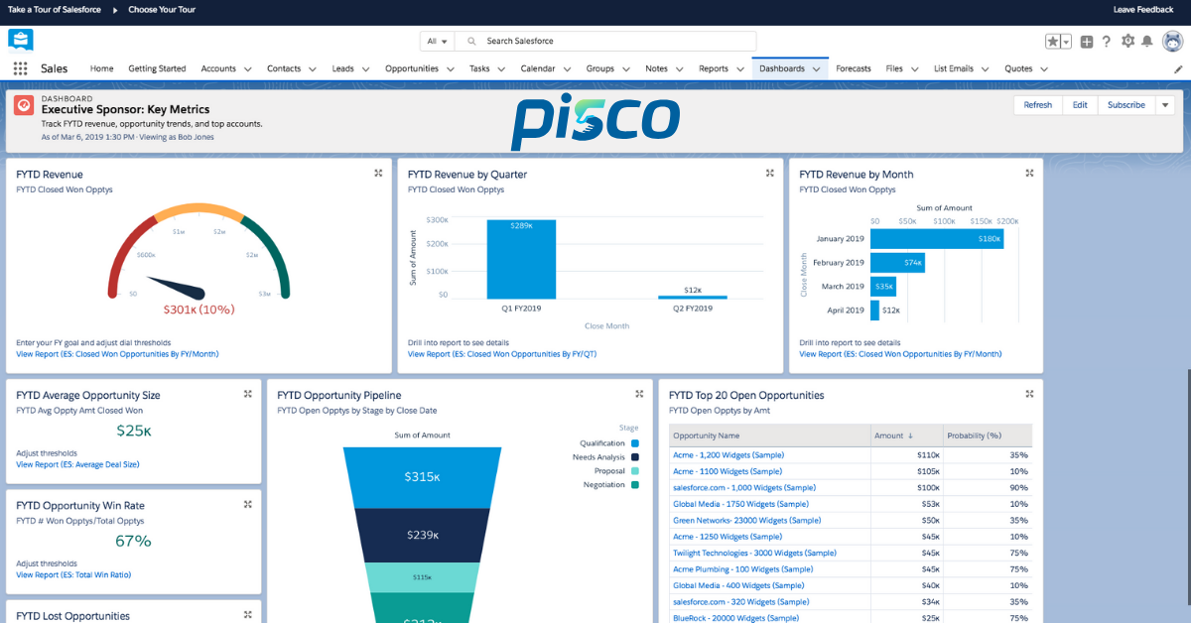Click the Probability (%) column header
This screenshot has width=1191, height=623.
click(x=987, y=436)
